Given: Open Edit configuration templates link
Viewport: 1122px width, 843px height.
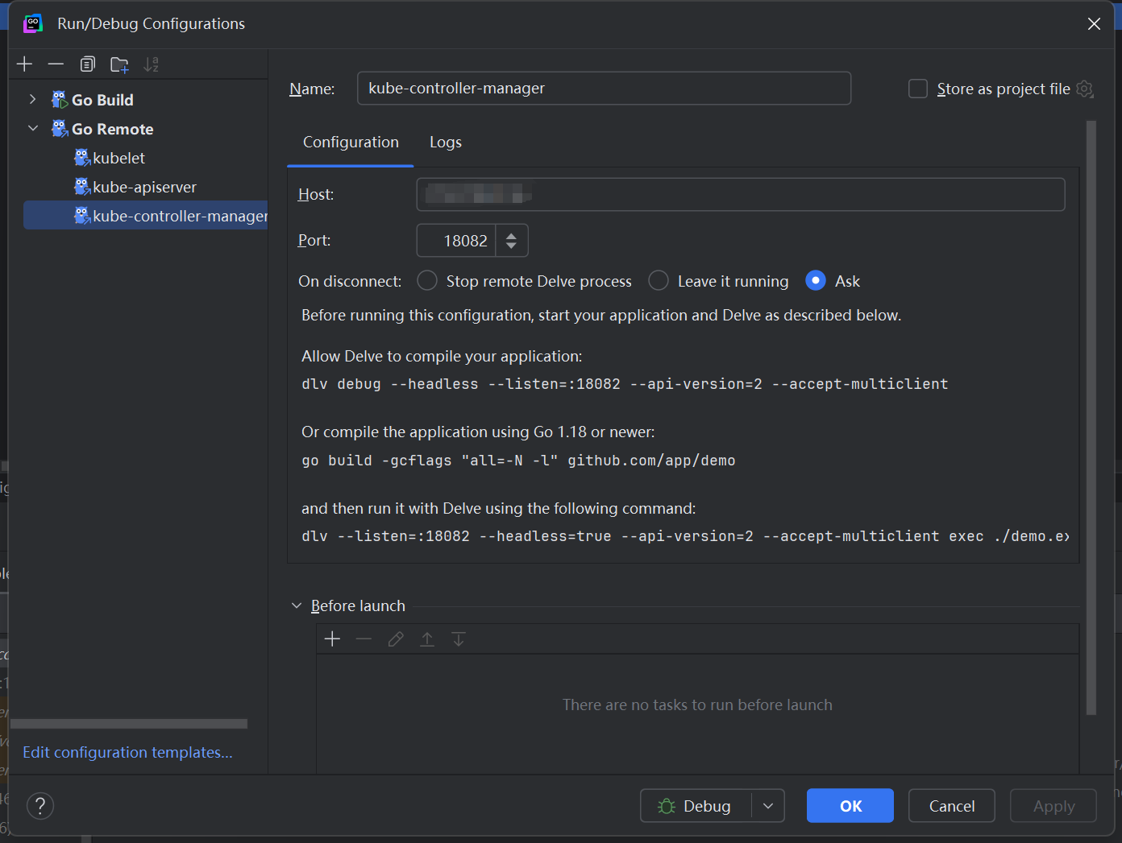Looking at the screenshot, I should point(127,752).
